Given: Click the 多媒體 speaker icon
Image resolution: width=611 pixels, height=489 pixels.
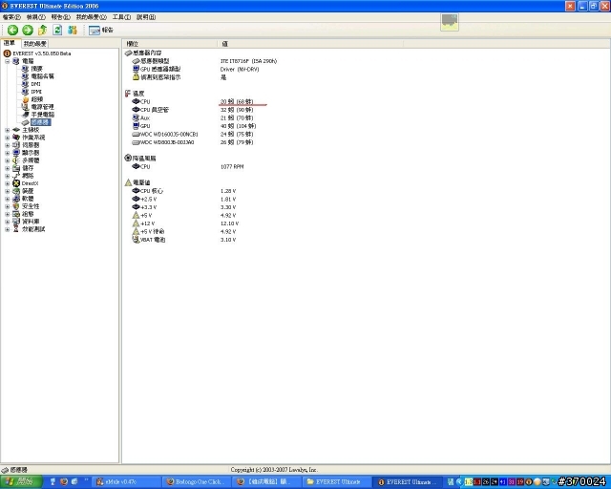Looking at the screenshot, I should click(x=16, y=160).
